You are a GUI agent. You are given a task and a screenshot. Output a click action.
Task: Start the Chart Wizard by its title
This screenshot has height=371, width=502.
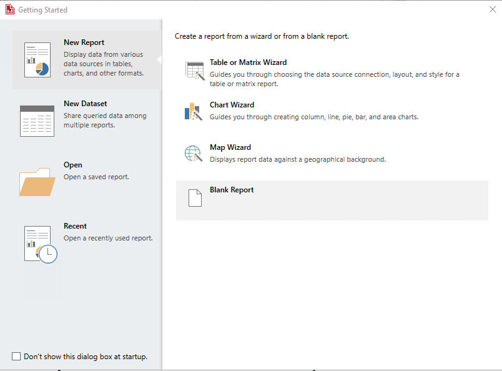[x=232, y=105]
